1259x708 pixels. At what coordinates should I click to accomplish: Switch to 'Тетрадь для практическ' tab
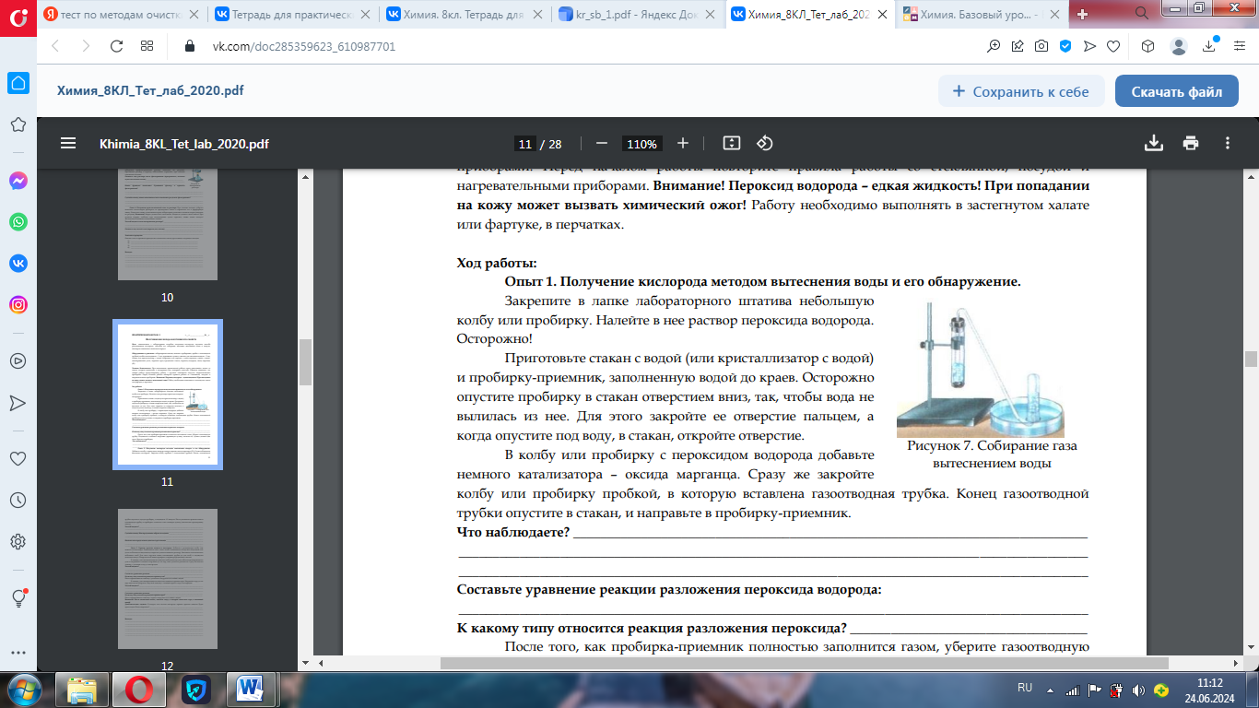pyautogui.click(x=293, y=14)
